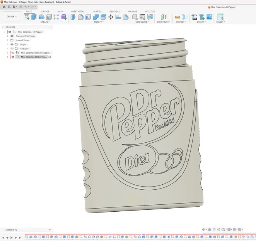Jump to the timeline beginning

(3, 238)
